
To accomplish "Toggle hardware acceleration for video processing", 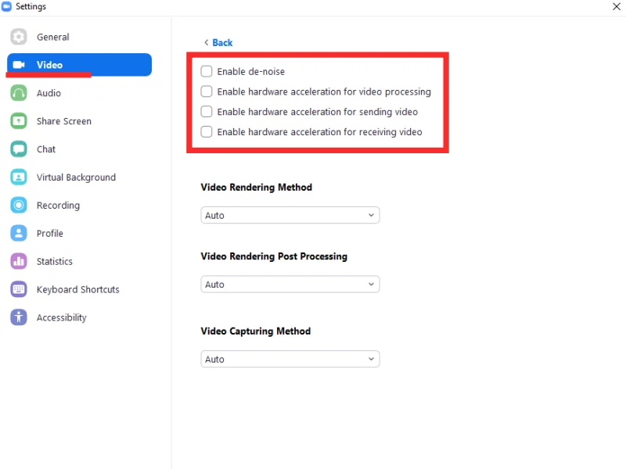I will (207, 91).
